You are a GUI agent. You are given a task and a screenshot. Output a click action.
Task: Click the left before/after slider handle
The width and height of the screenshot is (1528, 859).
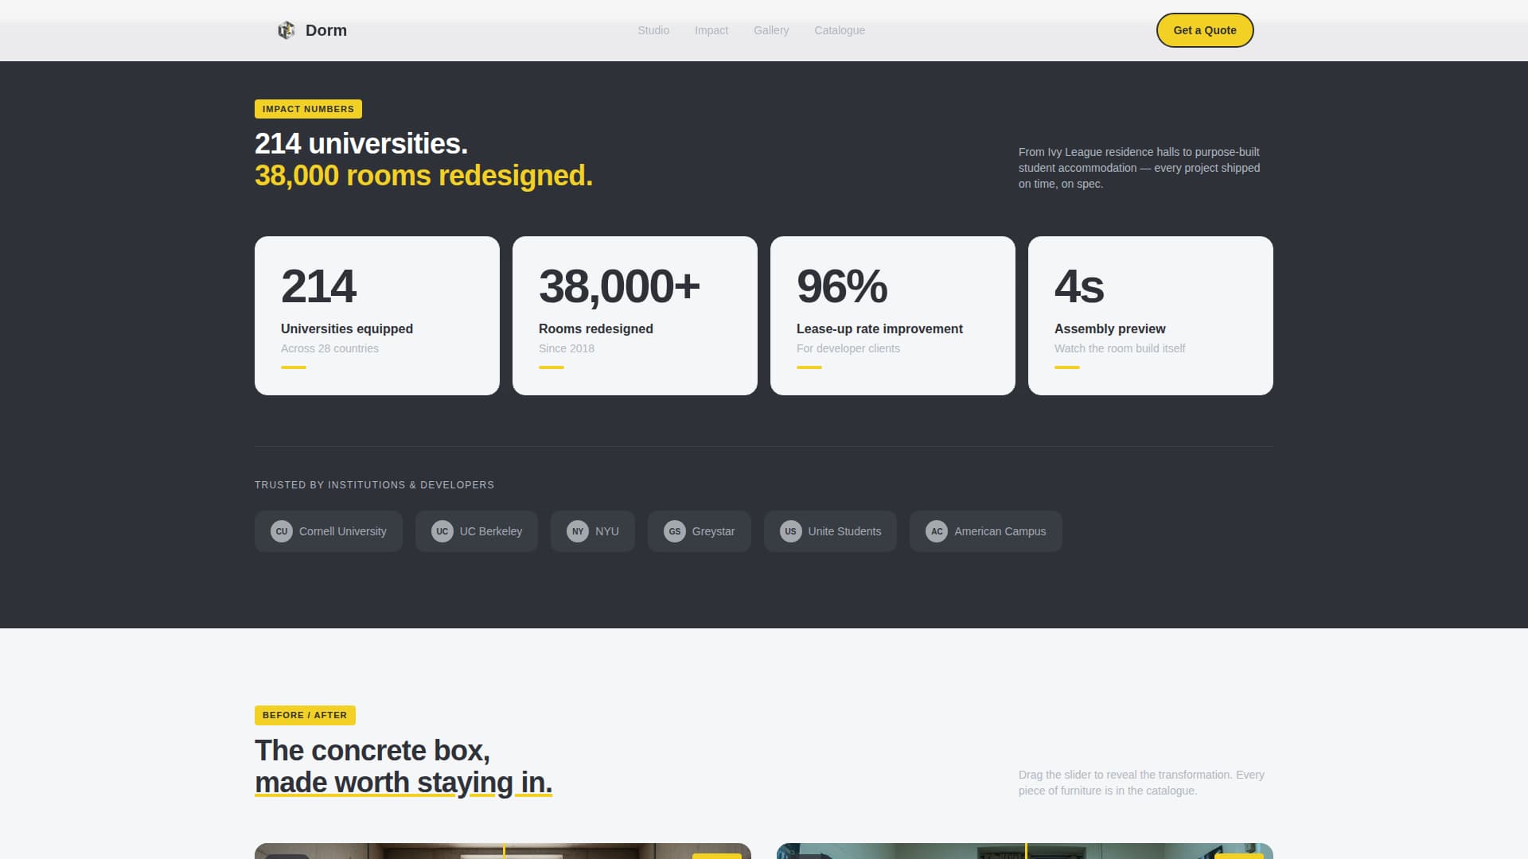[x=504, y=851]
